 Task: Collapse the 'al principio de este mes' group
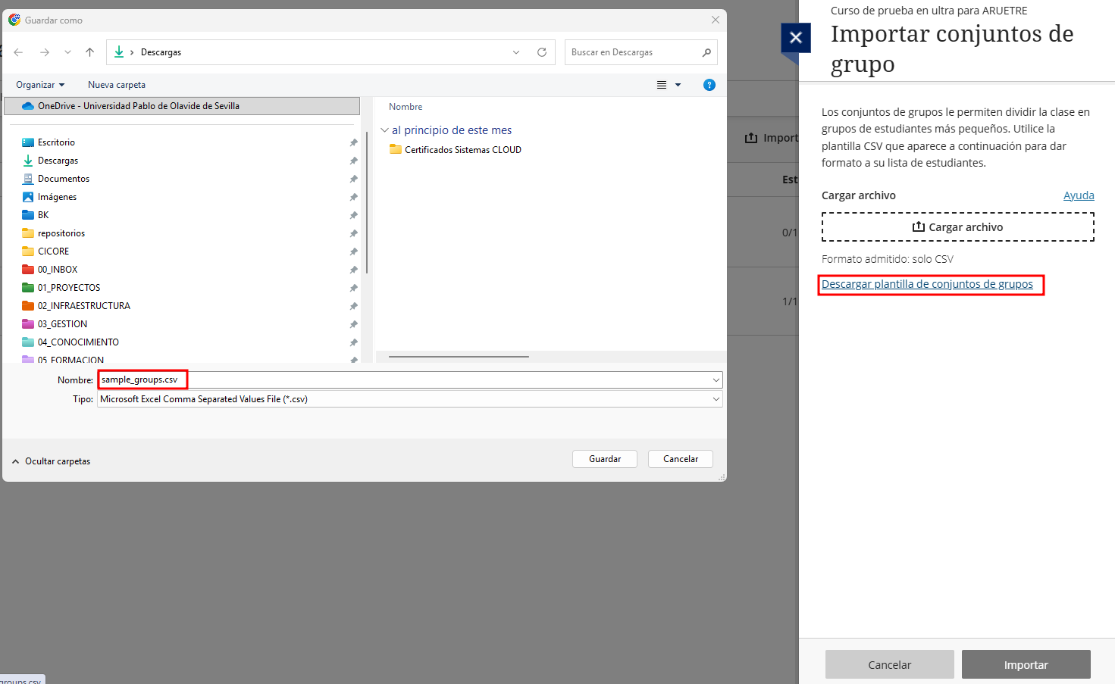[384, 130]
